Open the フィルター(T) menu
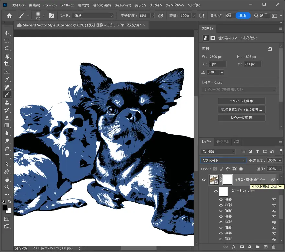Viewport: 285px width, 252px height. (x=123, y=6)
